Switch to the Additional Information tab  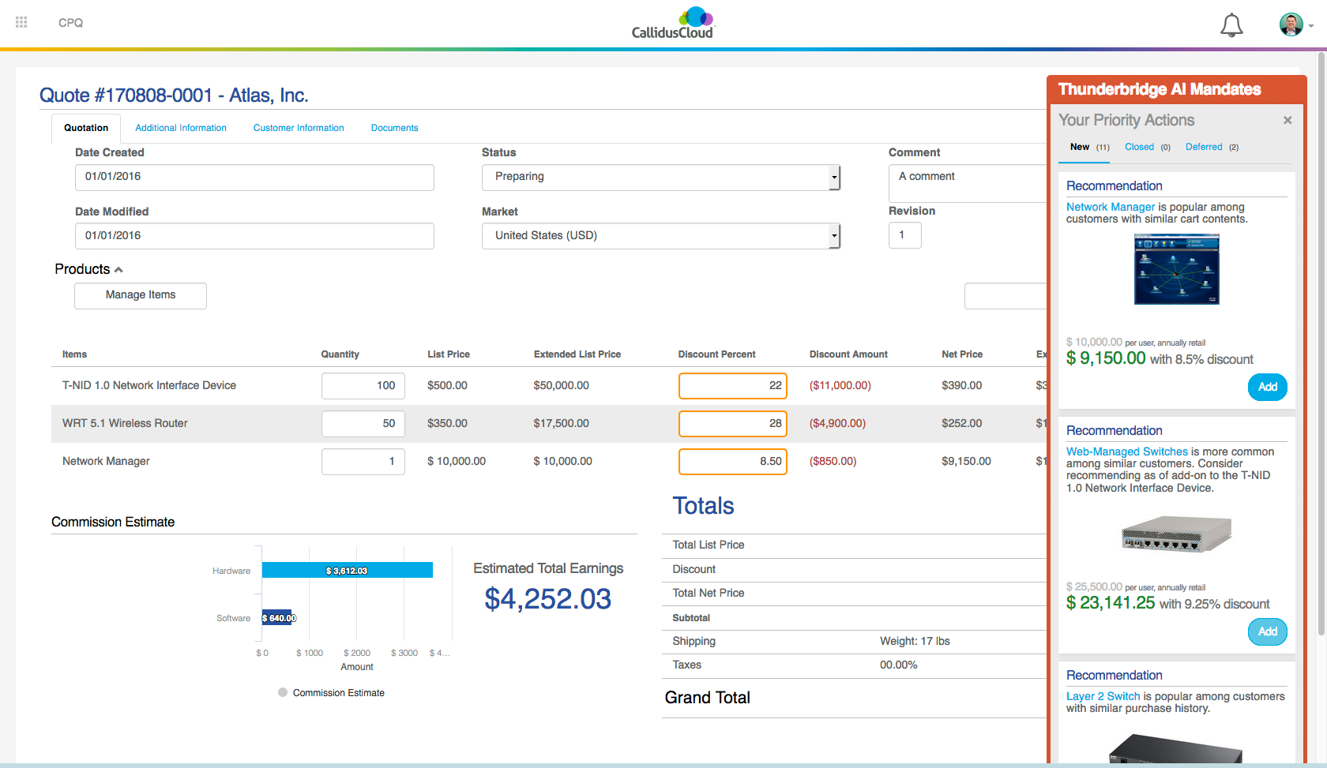pos(180,127)
